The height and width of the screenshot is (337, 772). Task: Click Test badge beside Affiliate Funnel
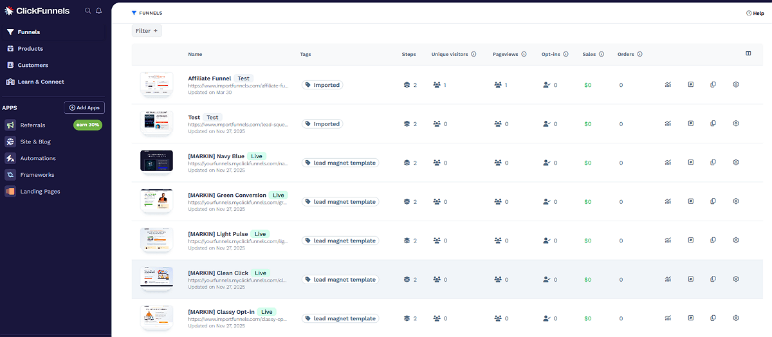point(243,78)
